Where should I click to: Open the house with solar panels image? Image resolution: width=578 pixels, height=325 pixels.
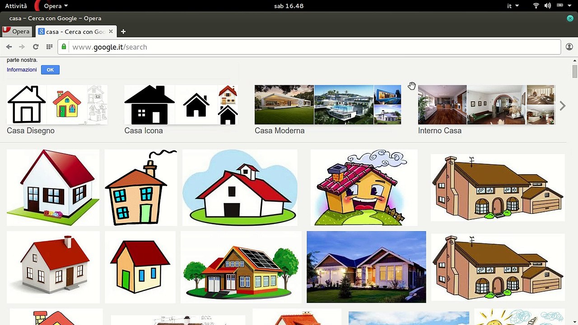coord(241,267)
